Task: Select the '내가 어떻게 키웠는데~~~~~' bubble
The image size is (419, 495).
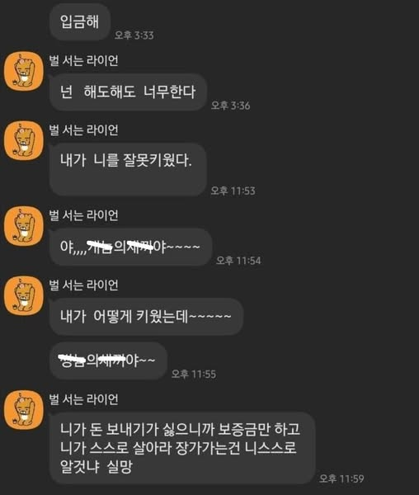Action: click(x=146, y=317)
